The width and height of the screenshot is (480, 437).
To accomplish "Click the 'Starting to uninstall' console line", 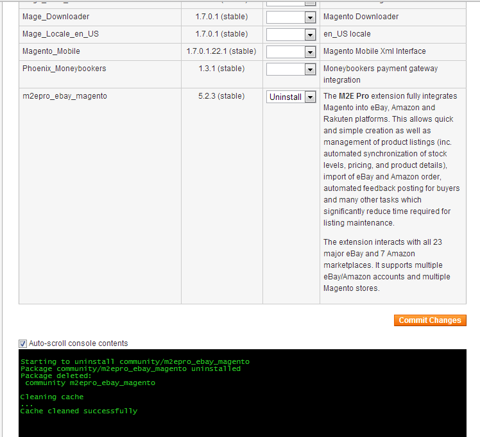I will 135,361.
